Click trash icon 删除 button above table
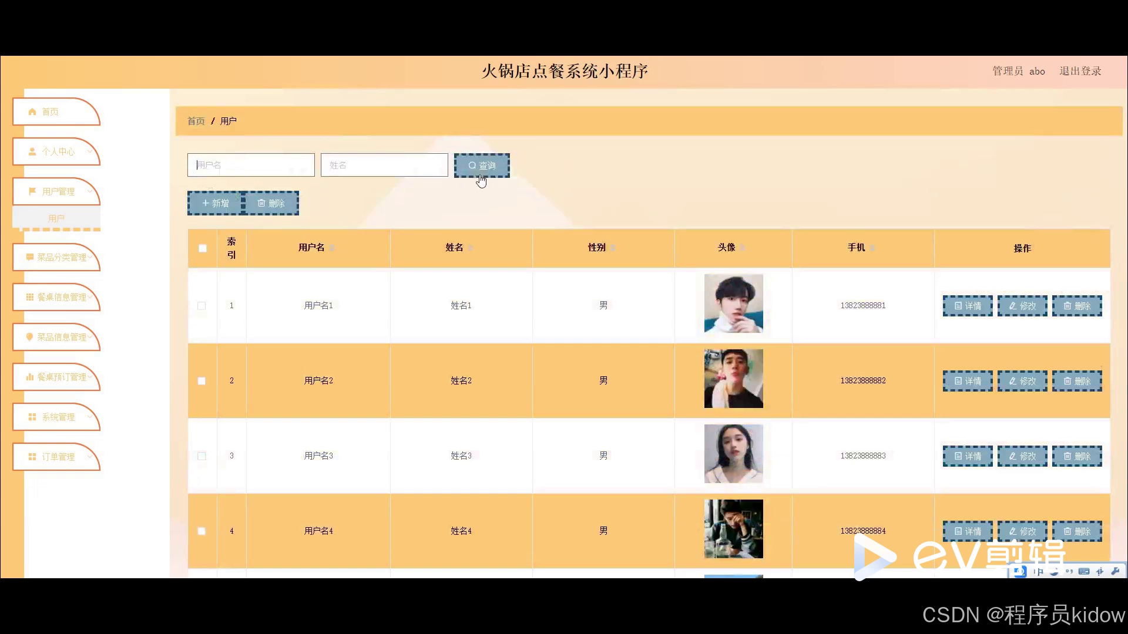Image resolution: width=1128 pixels, height=634 pixels. click(x=271, y=203)
